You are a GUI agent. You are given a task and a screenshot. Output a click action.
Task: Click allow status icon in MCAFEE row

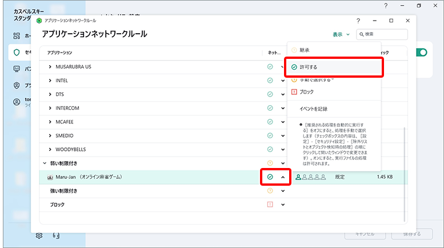[x=270, y=122]
